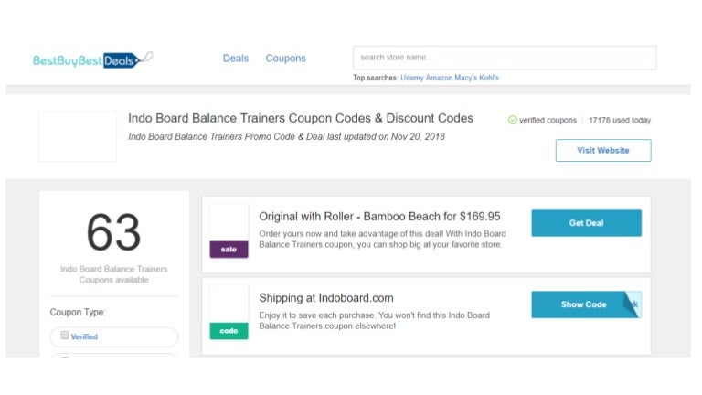The height and width of the screenshot is (395, 702).
Task: Go to the Deals section
Action: click(236, 59)
